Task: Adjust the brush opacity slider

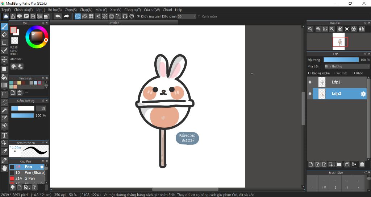Action: pos(22,115)
